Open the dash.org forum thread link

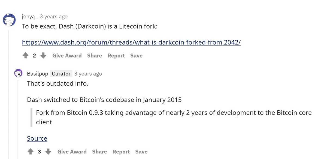click(131, 42)
